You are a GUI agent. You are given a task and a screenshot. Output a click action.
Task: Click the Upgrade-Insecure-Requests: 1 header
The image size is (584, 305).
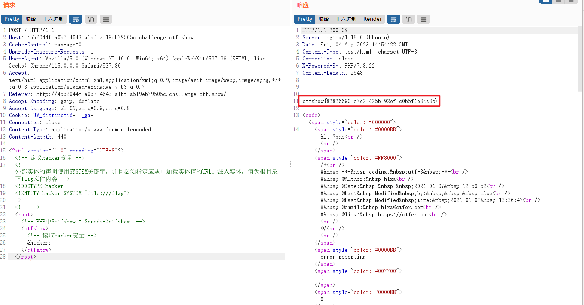point(51,52)
